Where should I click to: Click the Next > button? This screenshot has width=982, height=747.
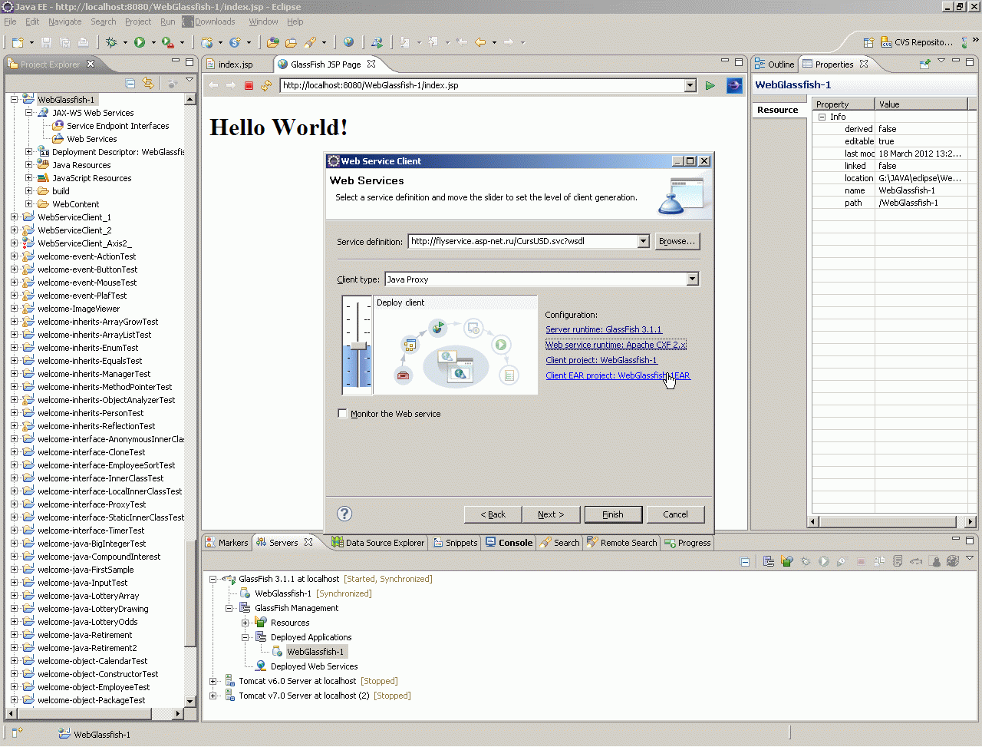[551, 514]
